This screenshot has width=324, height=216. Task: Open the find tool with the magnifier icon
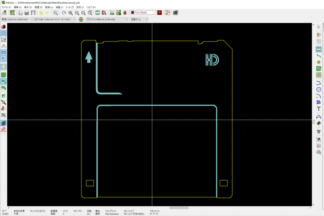pos(55,13)
